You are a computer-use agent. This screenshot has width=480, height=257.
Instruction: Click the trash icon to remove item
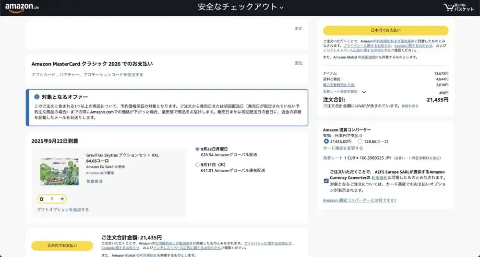(42, 199)
